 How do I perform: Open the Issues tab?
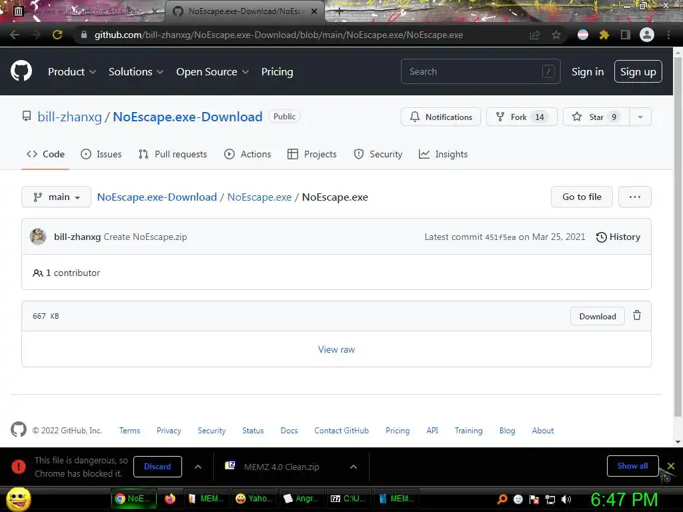[101, 154]
